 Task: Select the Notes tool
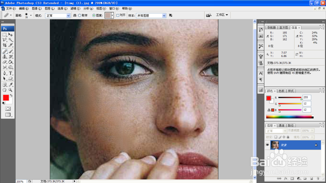[x=4, y=85]
